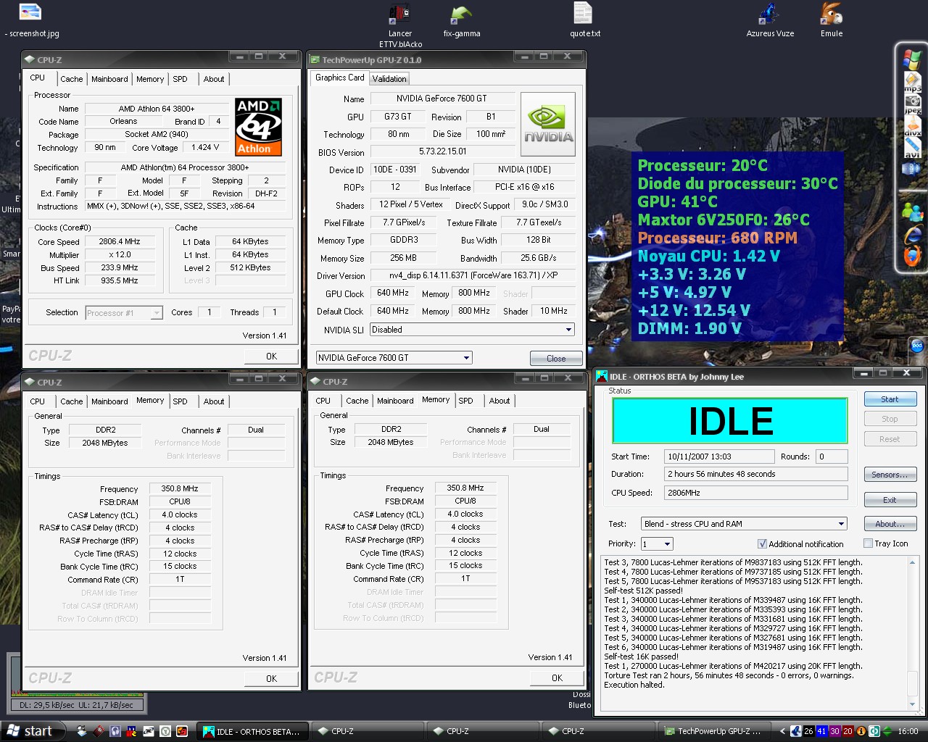The height and width of the screenshot is (742, 928).
Task: Click the Windows start button
Action: (x=33, y=731)
